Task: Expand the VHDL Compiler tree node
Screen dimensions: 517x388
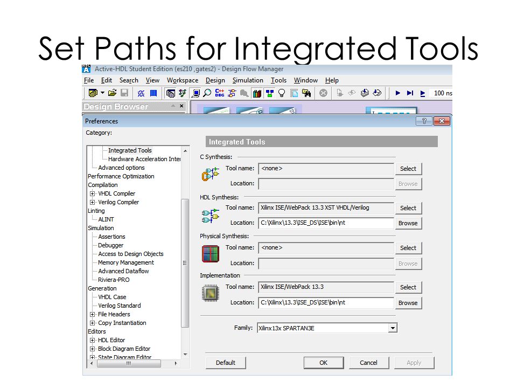Action: (x=92, y=193)
